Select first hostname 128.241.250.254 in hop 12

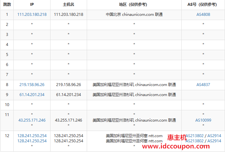69,136
